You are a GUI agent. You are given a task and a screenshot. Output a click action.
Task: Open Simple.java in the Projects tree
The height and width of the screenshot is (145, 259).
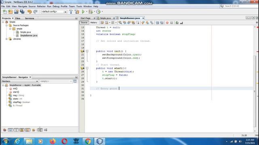pyautogui.click(x=25, y=32)
